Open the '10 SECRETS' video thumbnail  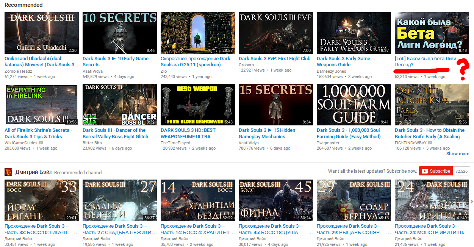[x=119, y=33]
